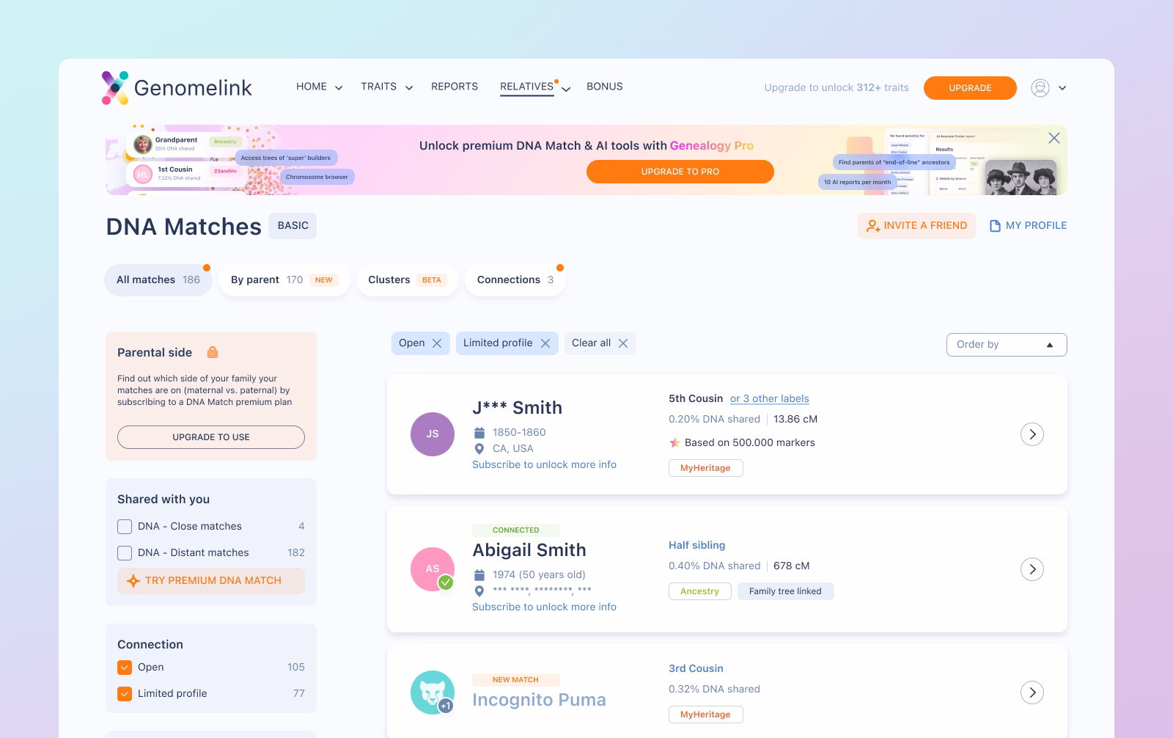Click 'or 3 other labels' link

(x=770, y=399)
